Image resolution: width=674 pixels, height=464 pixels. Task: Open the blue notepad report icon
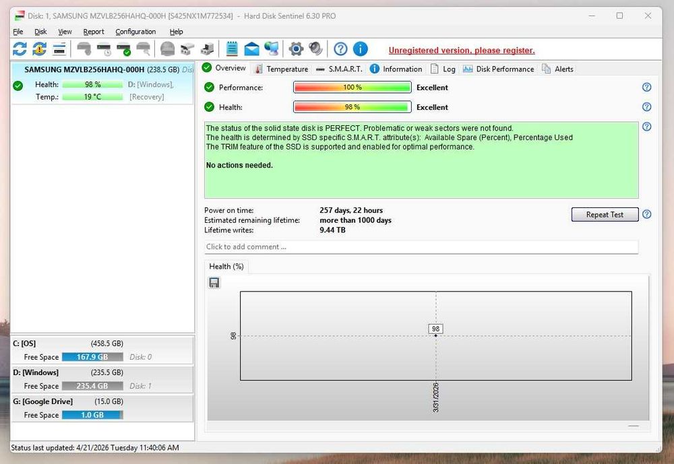pos(232,49)
